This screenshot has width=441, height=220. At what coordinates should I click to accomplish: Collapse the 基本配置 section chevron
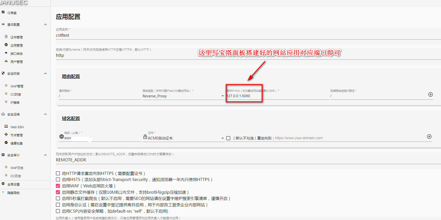[x=45, y=24]
